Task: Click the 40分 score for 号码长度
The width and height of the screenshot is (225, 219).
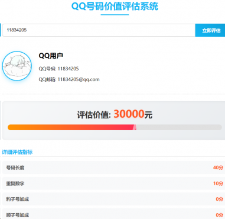Action: pos(218,168)
